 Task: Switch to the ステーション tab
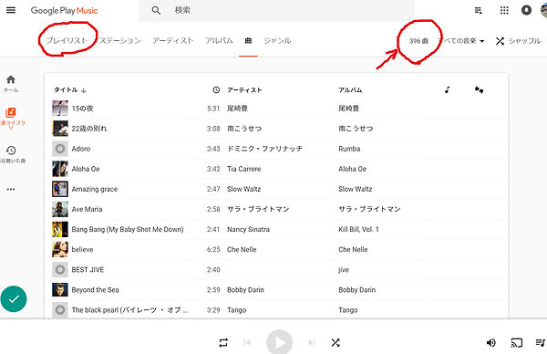pyautogui.click(x=120, y=40)
